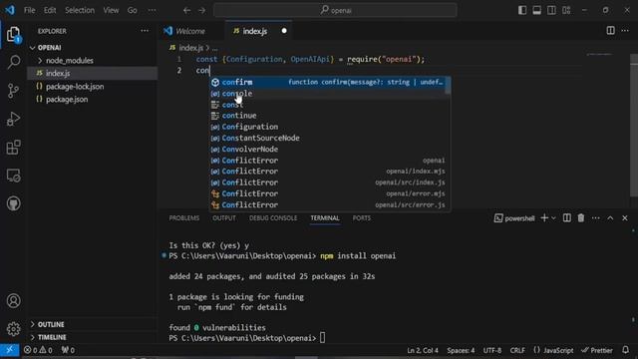This screenshot has width=638, height=359.
Task: Maximize panel size with caret icon
Action: pyautogui.click(x=610, y=218)
